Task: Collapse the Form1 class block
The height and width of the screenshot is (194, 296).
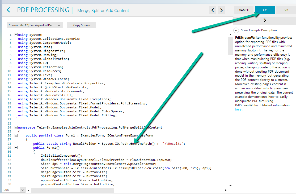Action: pyautogui.click(x=16, y=135)
